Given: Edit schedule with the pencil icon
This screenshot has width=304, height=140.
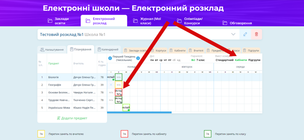Looking at the screenshot, I should [245, 34].
